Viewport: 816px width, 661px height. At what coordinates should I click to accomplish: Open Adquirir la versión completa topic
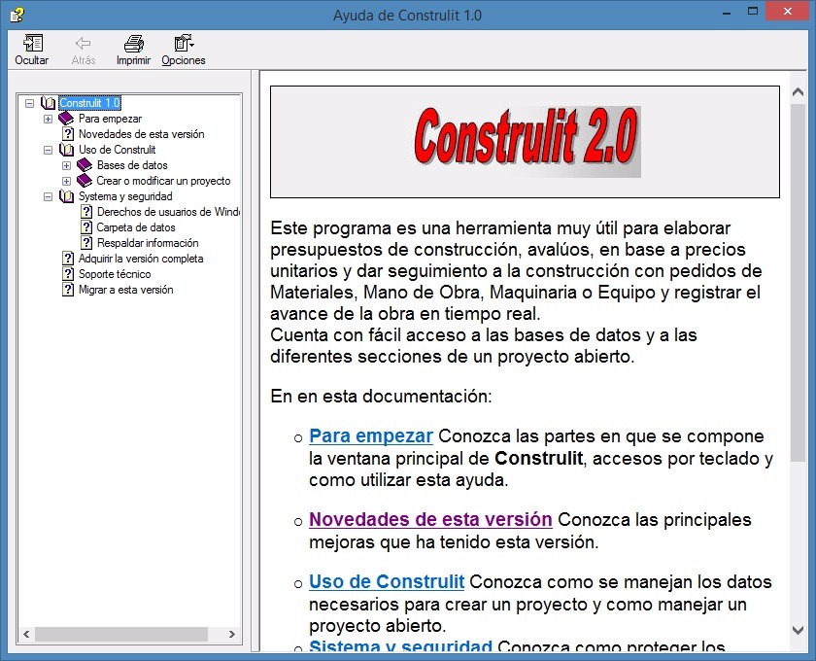[141, 259]
